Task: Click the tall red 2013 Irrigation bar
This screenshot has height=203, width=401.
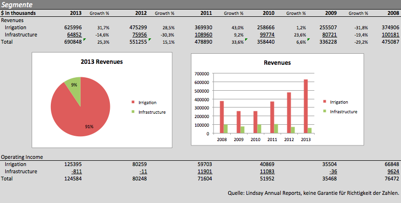Action: click(305, 106)
